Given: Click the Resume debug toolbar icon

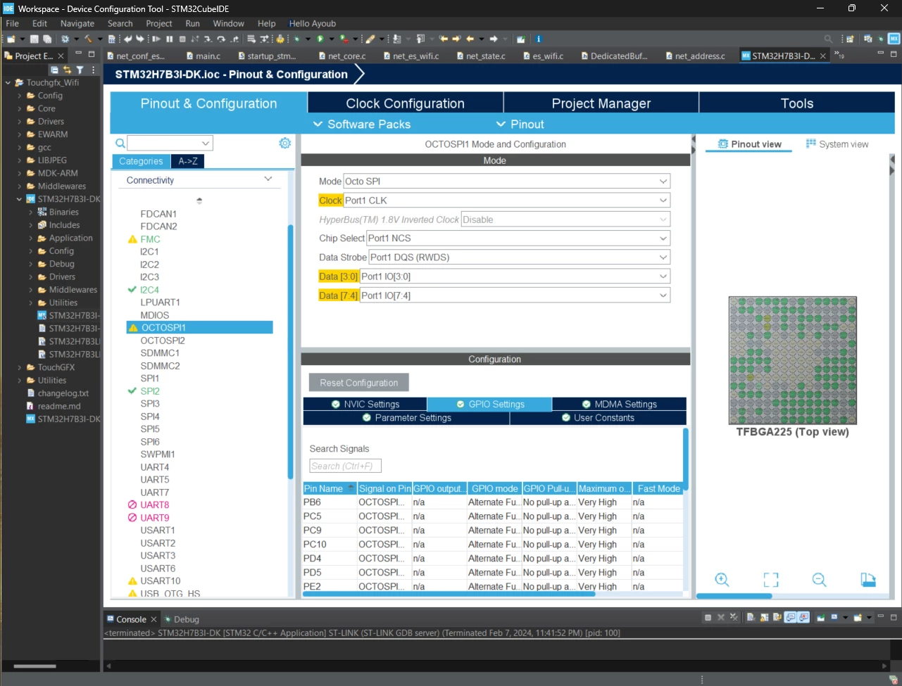Looking at the screenshot, I should 156,39.
